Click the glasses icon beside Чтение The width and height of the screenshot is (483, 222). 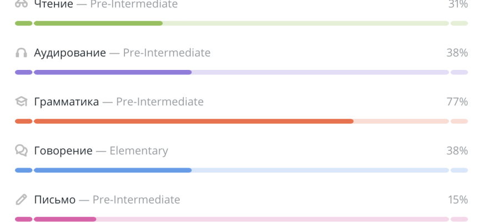[x=21, y=4]
